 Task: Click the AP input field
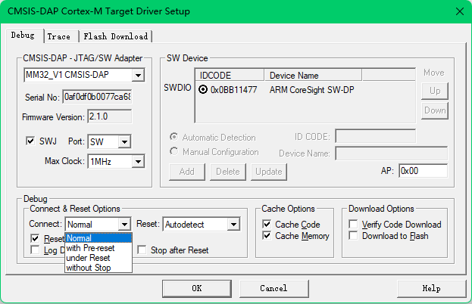(x=422, y=171)
